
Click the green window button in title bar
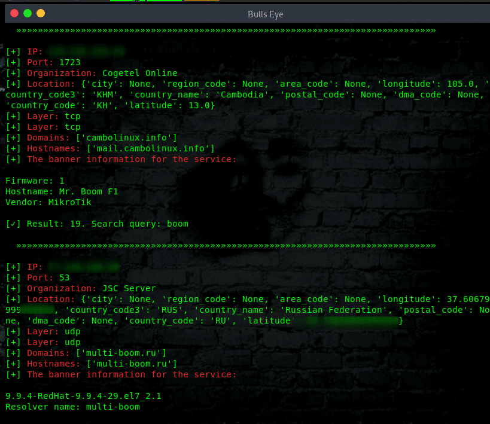coord(28,13)
